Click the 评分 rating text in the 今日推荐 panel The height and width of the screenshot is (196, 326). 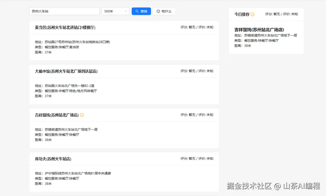[x=282, y=14]
